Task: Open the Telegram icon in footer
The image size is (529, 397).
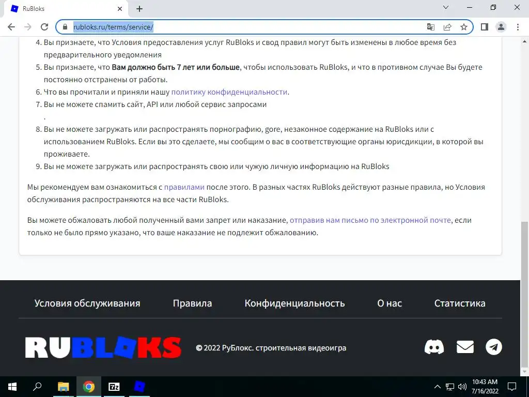Action: pyautogui.click(x=493, y=347)
